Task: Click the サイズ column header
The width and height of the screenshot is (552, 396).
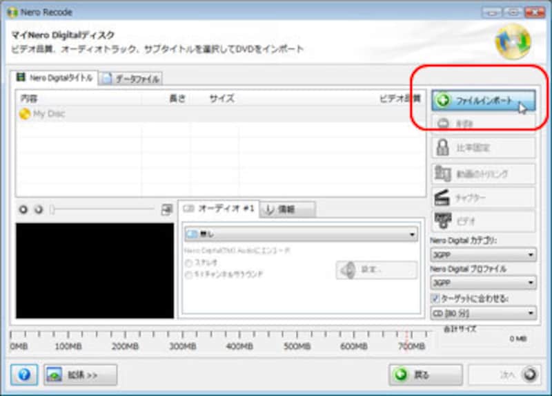Action: click(221, 98)
